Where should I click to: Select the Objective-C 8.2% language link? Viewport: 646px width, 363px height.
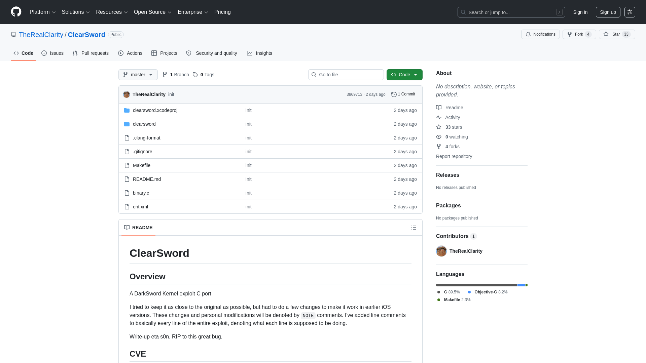(x=488, y=292)
